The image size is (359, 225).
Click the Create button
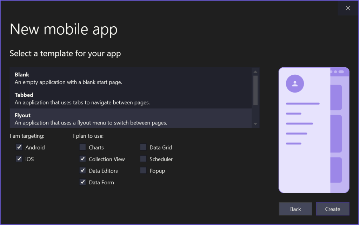332,209
